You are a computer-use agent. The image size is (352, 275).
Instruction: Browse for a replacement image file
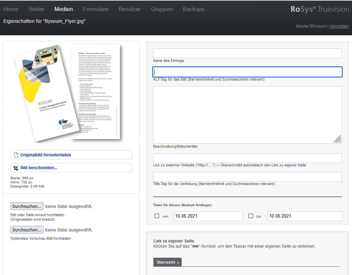click(27, 206)
